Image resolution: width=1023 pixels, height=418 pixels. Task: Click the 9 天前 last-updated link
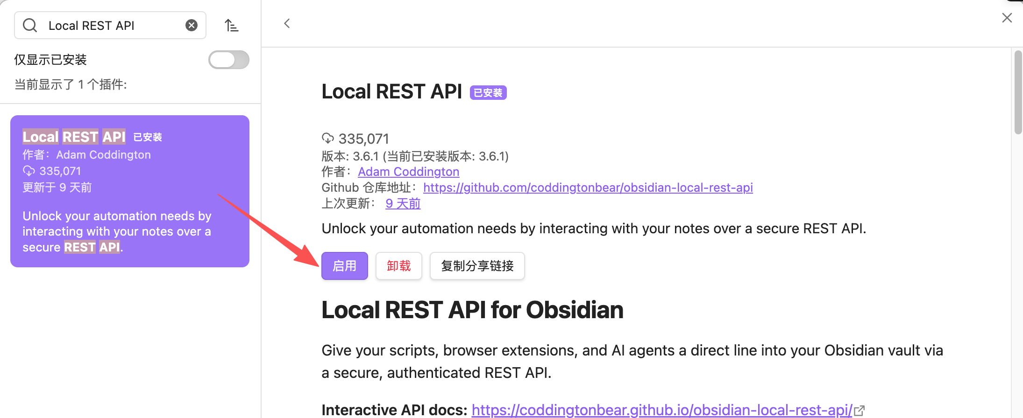point(403,203)
